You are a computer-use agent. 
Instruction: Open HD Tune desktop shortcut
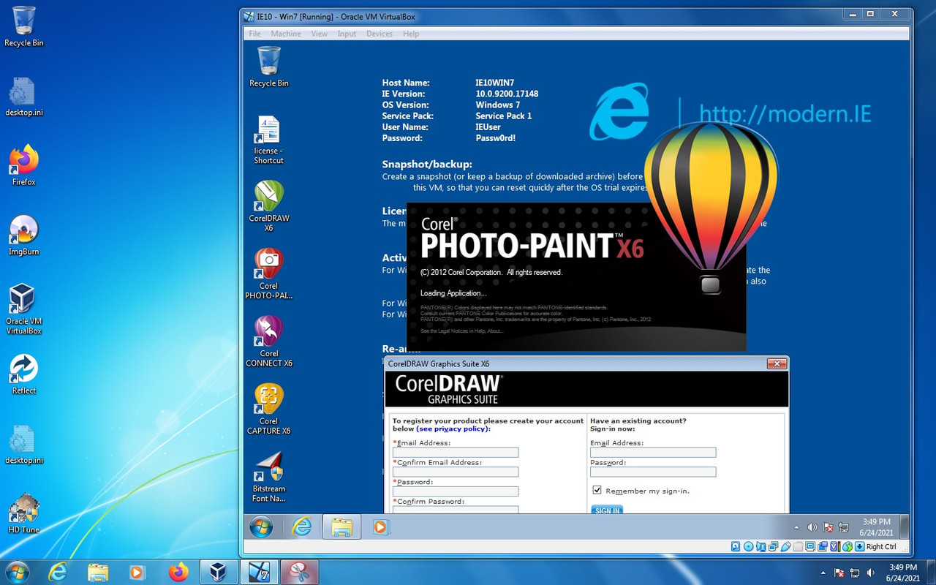tap(23, 513)
